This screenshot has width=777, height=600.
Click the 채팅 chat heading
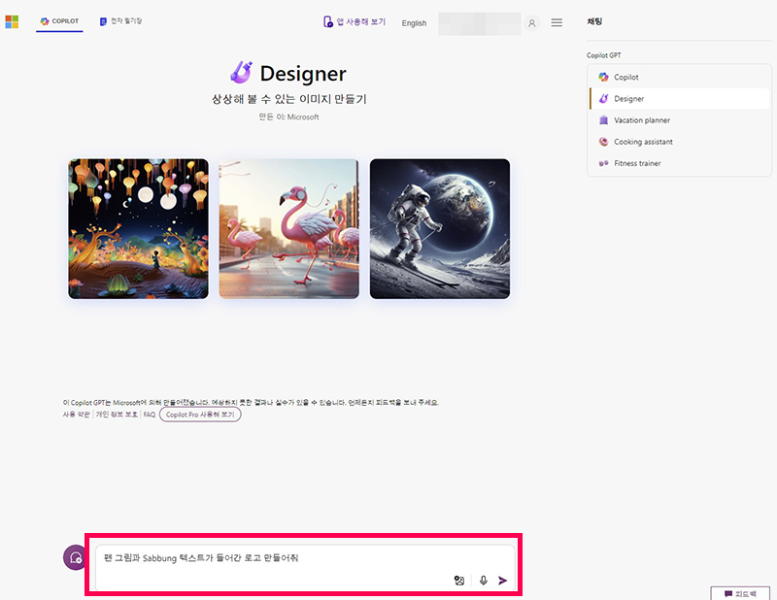coord(594,21)
